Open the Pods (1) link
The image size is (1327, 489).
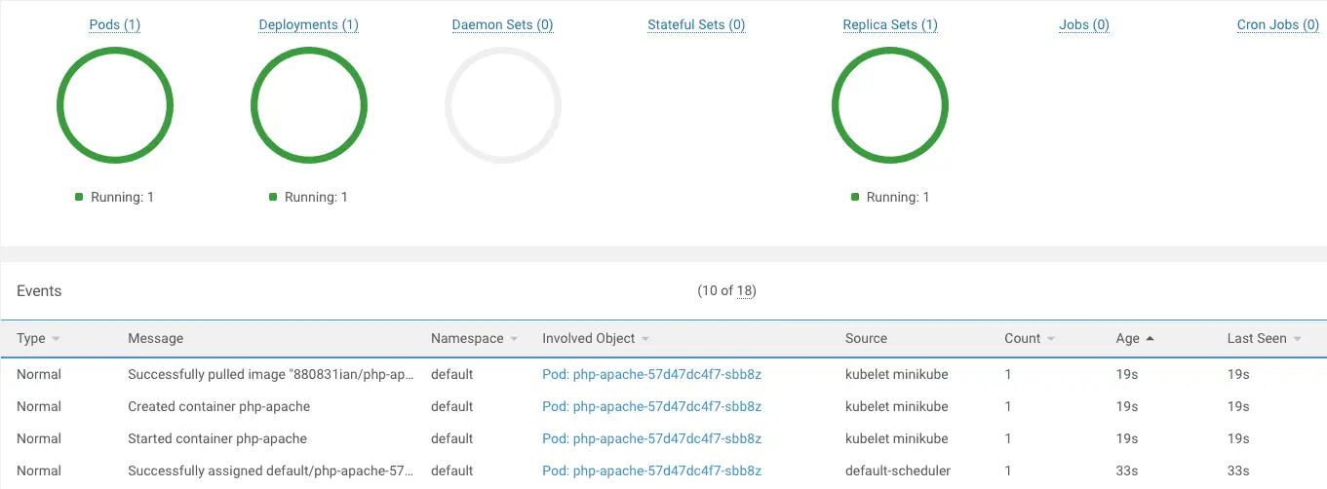114,25
